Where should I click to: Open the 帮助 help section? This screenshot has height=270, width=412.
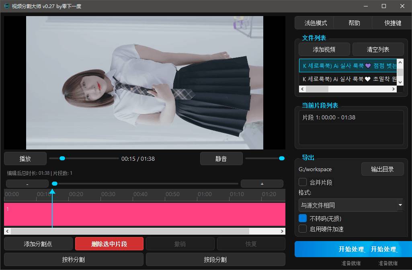tap(353, 22)
